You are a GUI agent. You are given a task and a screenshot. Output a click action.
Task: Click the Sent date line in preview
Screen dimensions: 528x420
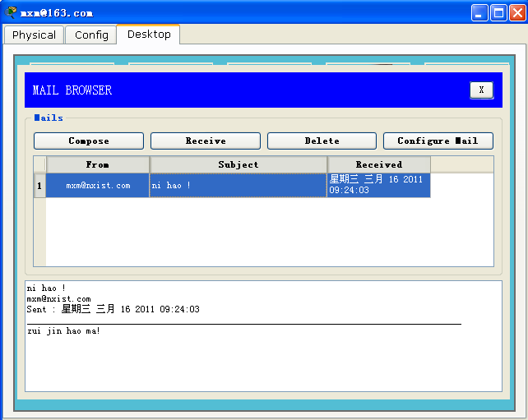(x=113, y=309)
